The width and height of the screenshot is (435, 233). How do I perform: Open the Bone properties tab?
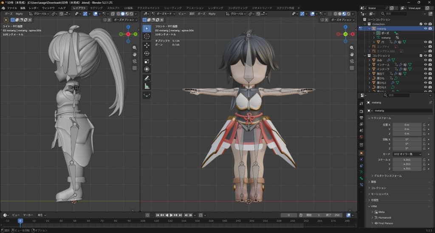pos(361,178)
